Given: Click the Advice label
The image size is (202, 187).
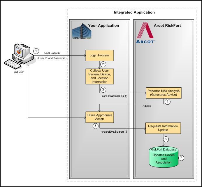Looking at the screenshot, I should 147,106.
